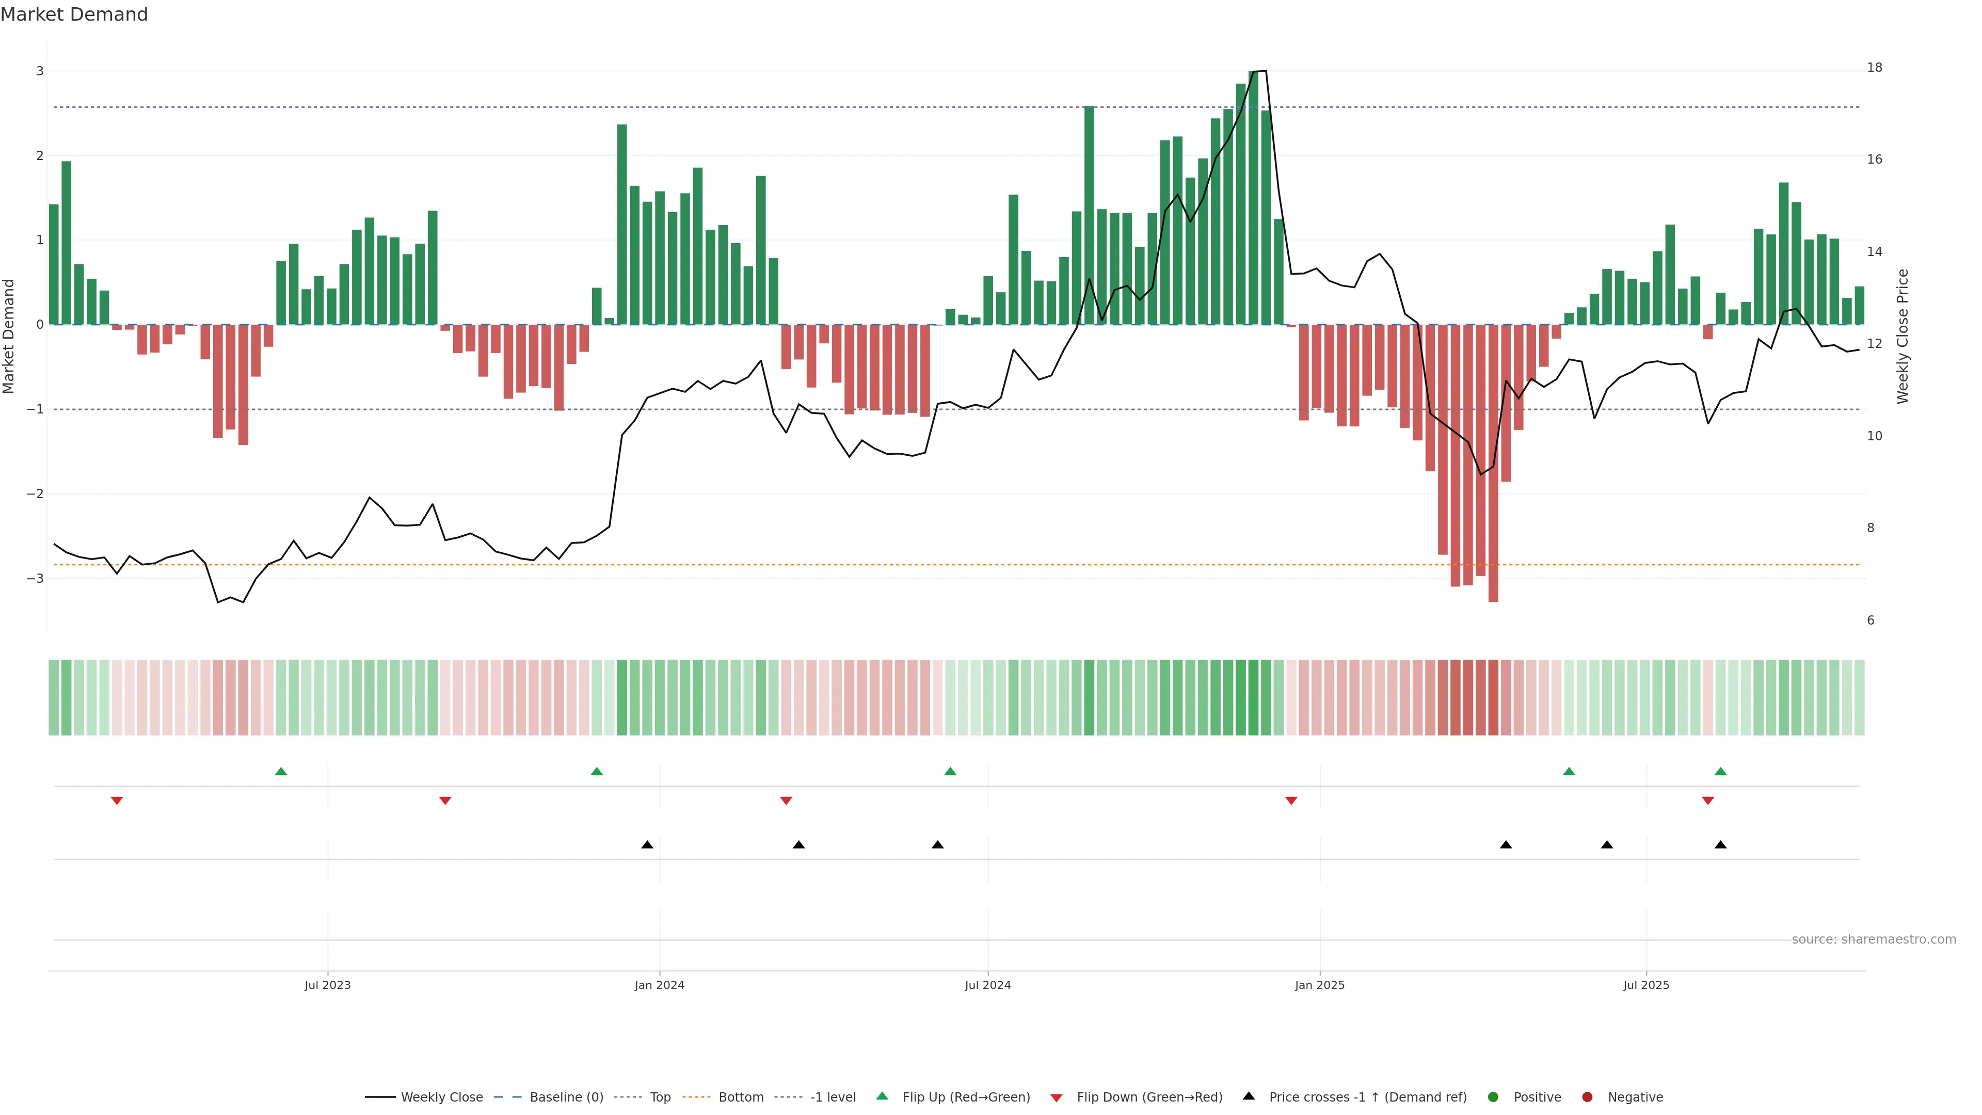The image size is (1982, 1115).
Task: Click the red Flip Down legend triangle icon
Action: pyautogui.click(x=1056, y=1097)
